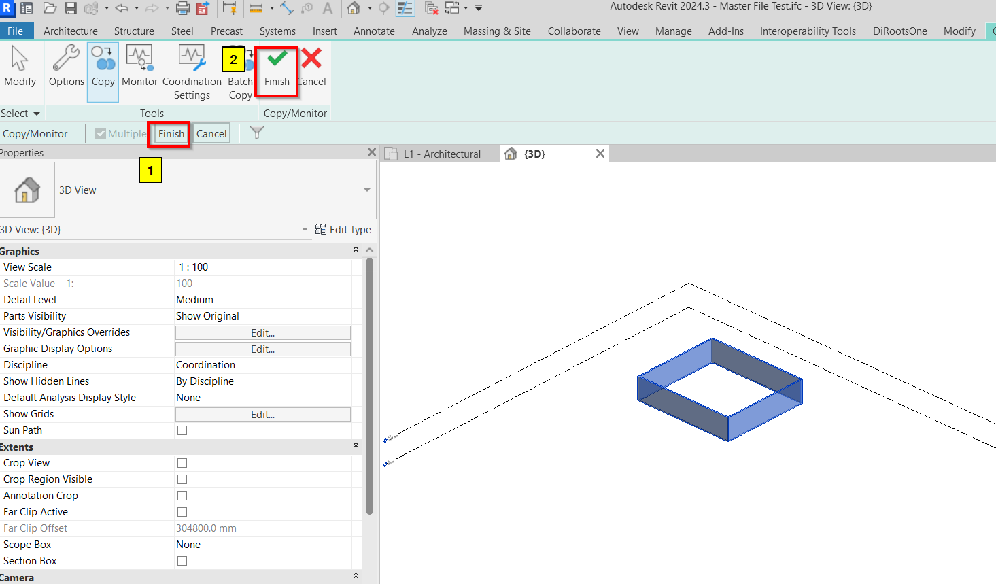Open the Architecture ribbon tab
996x584 pixels.
(71, 31)
